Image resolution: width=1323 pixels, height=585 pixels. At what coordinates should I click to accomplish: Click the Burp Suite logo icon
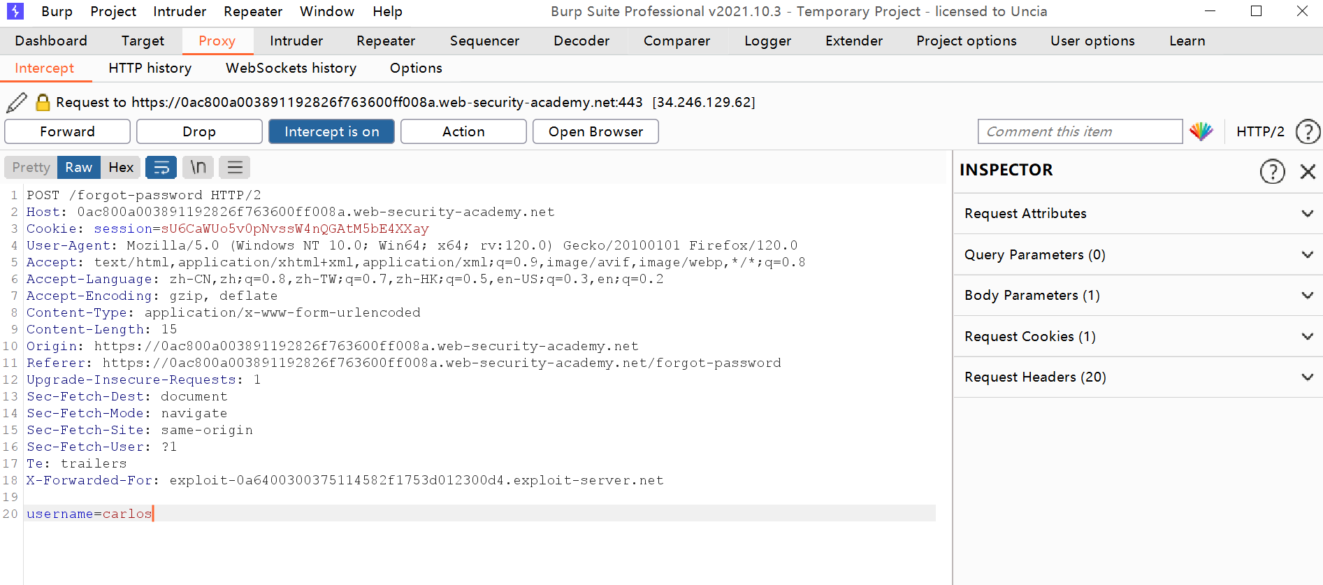click(x=15, y=11)
